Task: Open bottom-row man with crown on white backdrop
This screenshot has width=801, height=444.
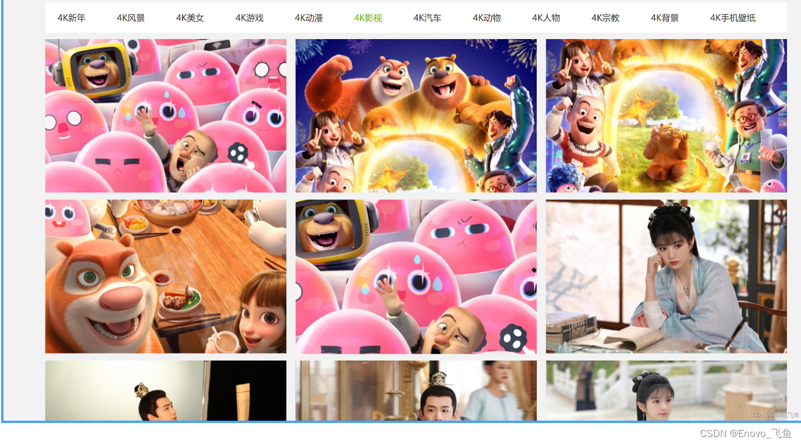Action: point(166,390)
